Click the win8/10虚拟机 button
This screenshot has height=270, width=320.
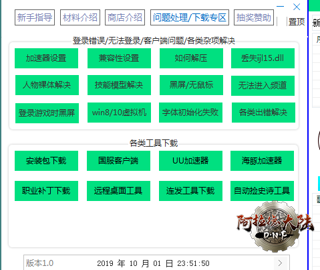tap(119, 113)
